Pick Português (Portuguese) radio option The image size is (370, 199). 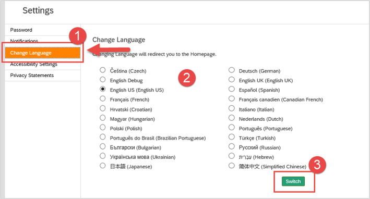click(x=232, y=128)
